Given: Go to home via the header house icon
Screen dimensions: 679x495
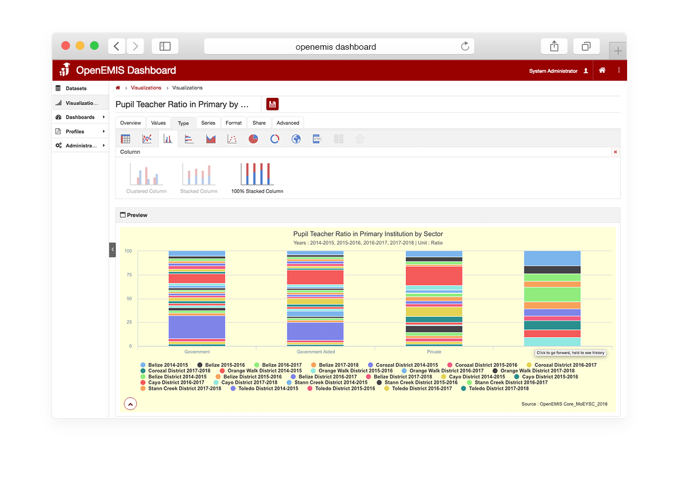Looking at the screenshot, I should click(602, 70).
